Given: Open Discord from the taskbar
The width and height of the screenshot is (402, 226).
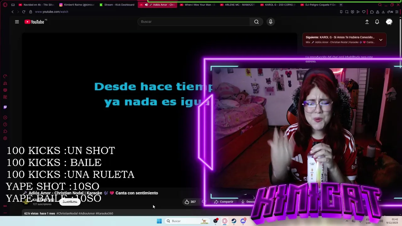Looking at the screenshot, I should (x=243, y=221).
